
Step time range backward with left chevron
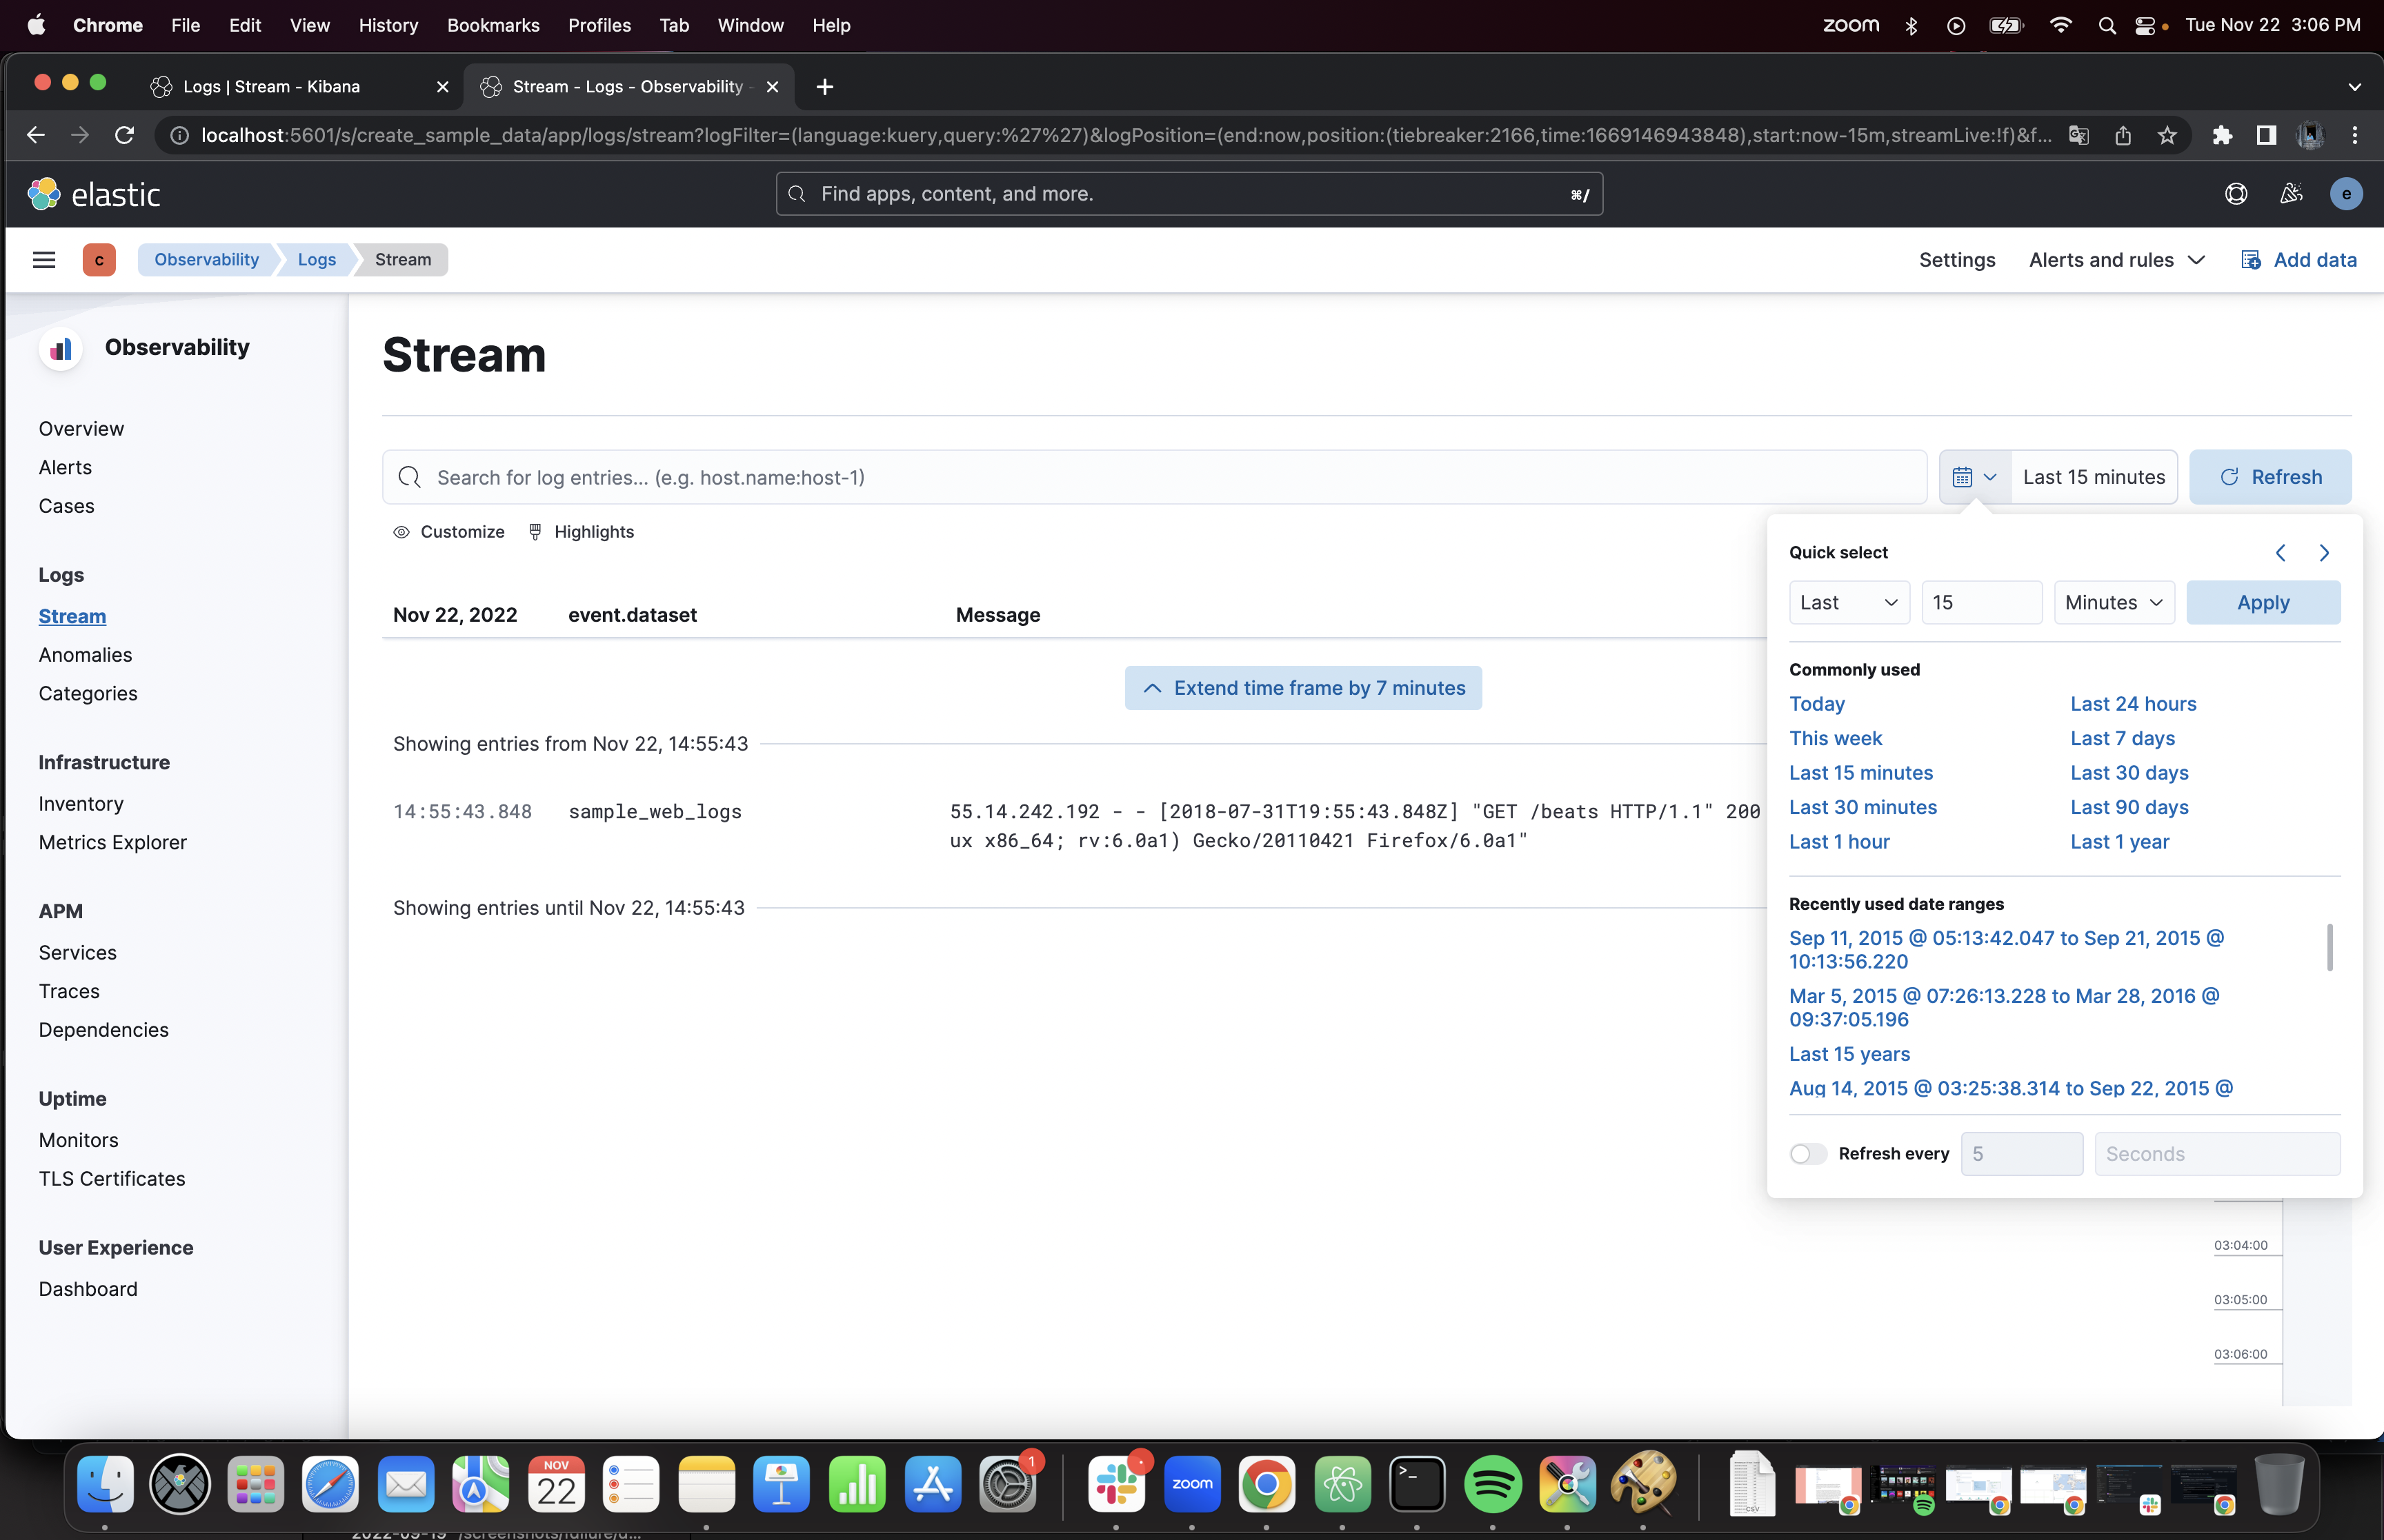tap(2280, 553)
